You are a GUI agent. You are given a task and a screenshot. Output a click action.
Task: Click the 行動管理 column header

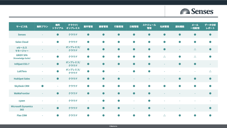119,26
